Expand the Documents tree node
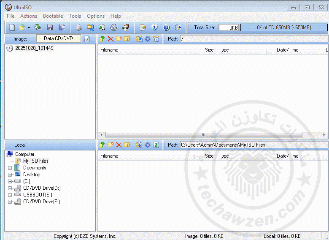329x240 pixels. click(x=10, y=168)
